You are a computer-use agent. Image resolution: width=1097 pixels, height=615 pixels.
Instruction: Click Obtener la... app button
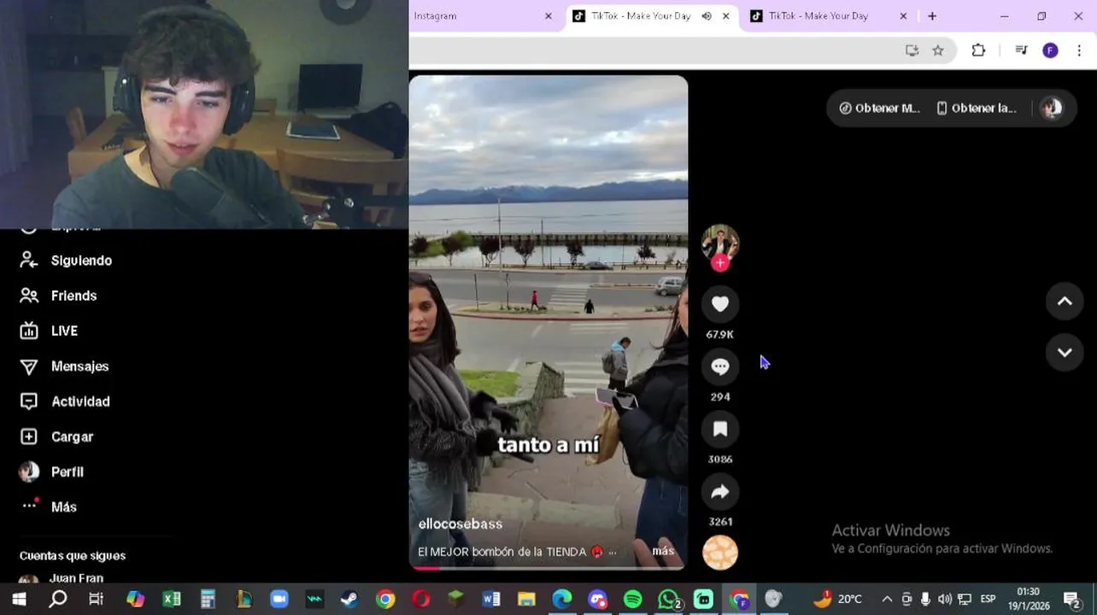977,108
